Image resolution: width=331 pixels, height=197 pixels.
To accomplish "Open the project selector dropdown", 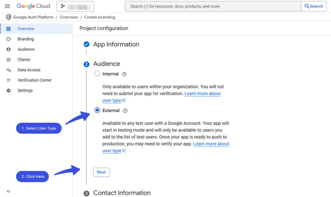I will (75, 6).
